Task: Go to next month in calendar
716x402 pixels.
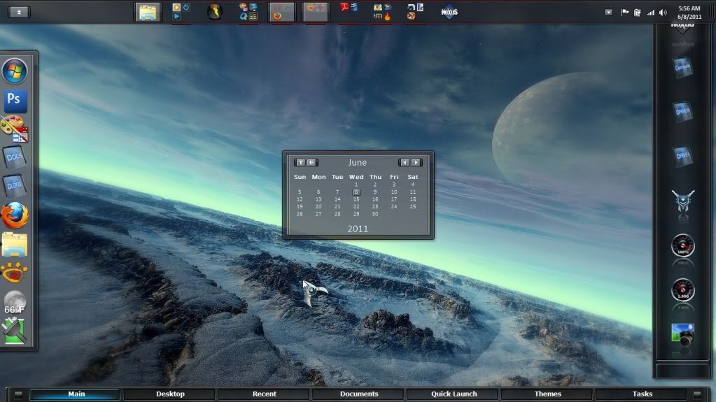Action: 416,162
